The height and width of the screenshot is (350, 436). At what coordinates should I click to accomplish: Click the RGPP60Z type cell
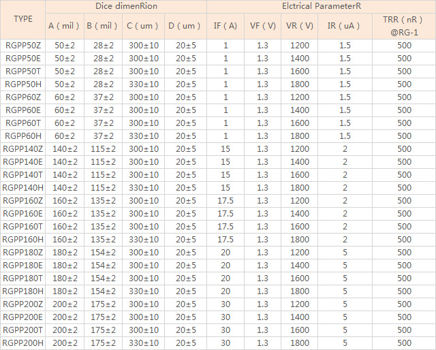[x=23, y=97]
